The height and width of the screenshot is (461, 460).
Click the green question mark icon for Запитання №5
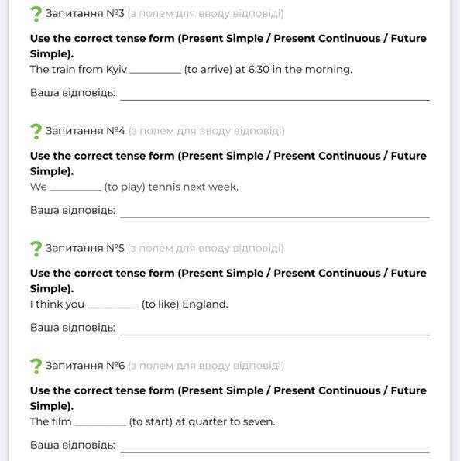(x=36, y=249)
